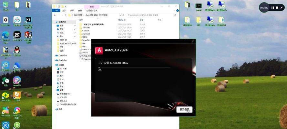Expand the address bar history dropdown
Viewport: 287px width, 129px height.
click(x=121, y=15)
